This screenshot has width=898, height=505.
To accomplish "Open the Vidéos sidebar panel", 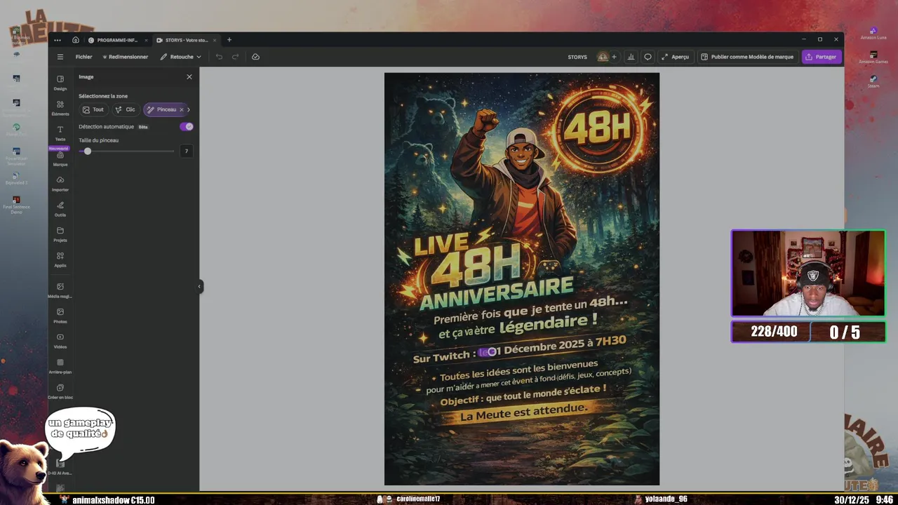I will pyautogui.click(x=60, y=341).
